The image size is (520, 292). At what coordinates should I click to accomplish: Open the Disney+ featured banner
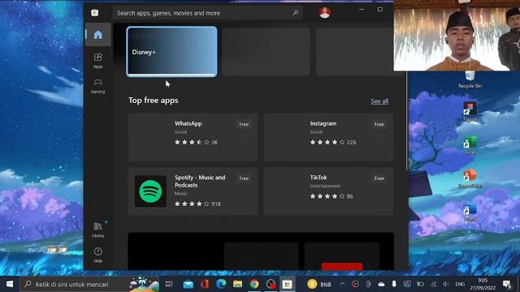point(171,52)
